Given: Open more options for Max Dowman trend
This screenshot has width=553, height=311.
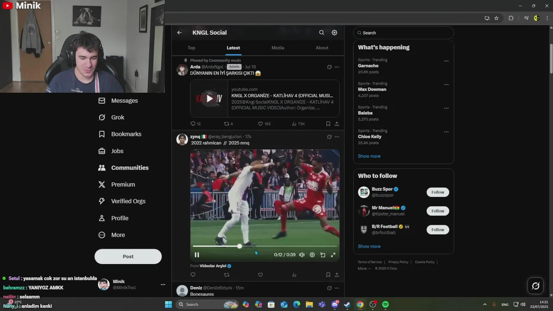Looking at the screenshot, I should tap(446, 85).
